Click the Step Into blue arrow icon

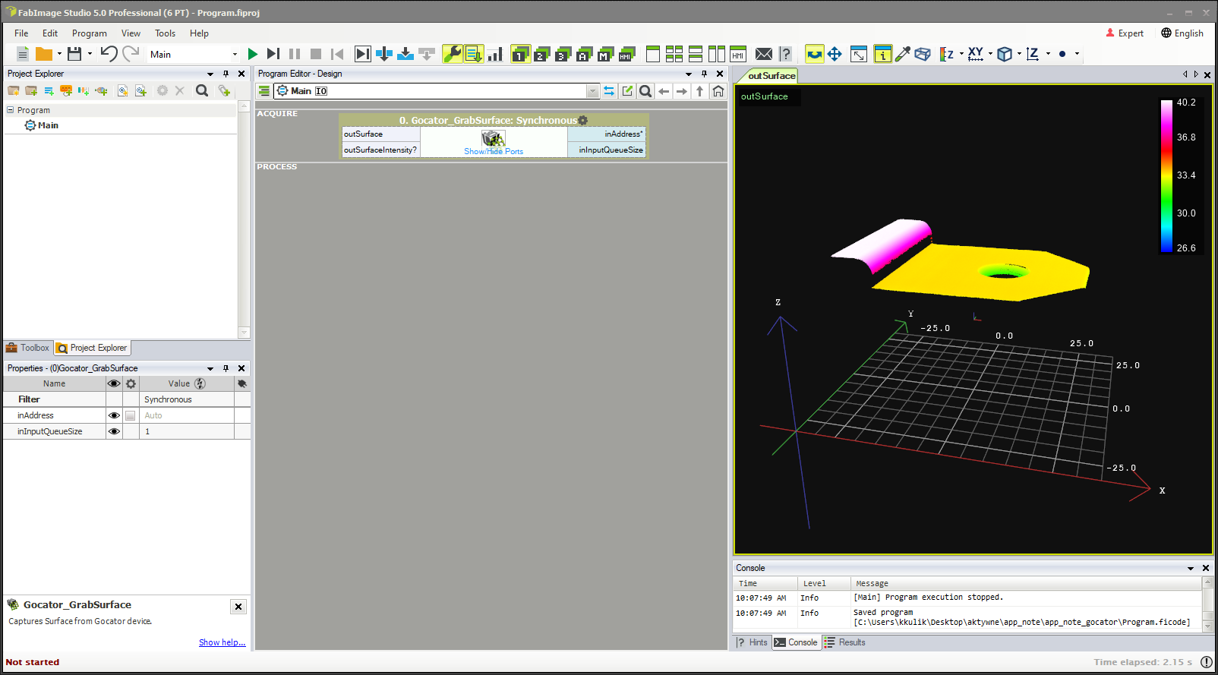384,54
